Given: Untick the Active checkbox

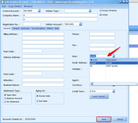Looking at the screenshot, I should pos(100,15).
